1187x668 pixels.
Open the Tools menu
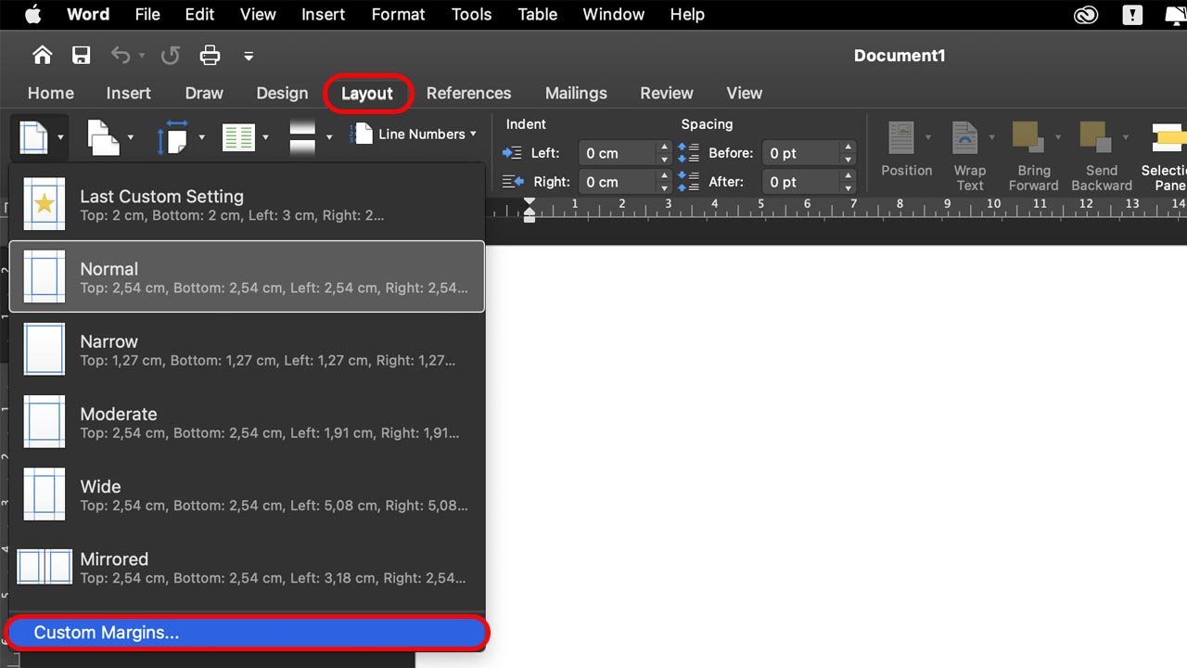[472, 14]
